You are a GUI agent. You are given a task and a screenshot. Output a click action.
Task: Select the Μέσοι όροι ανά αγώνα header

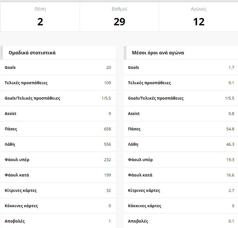[158, 53]
